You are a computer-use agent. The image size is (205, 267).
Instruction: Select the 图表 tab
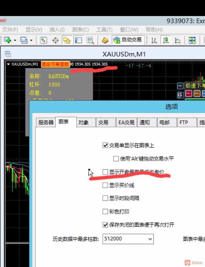[66, 122]
